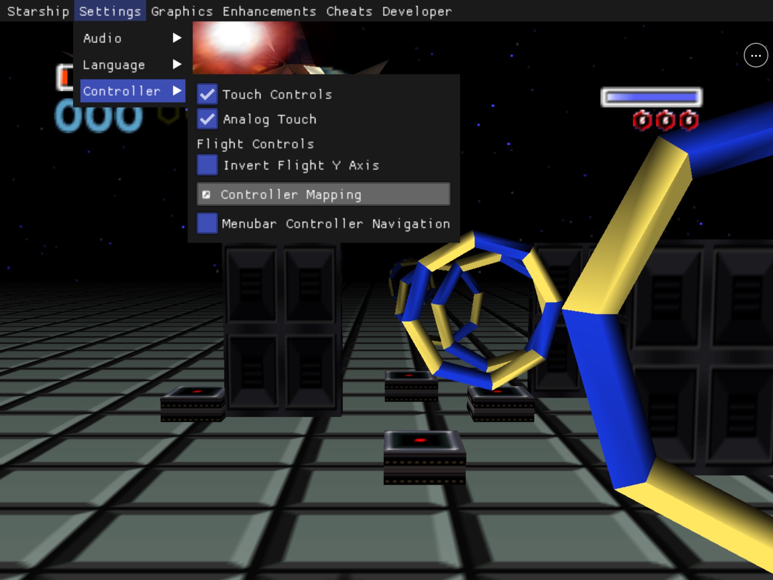The width and height of the screenshot is (773, 580).
Task: Select the Controller submenu entry
Action: point(132,91)
